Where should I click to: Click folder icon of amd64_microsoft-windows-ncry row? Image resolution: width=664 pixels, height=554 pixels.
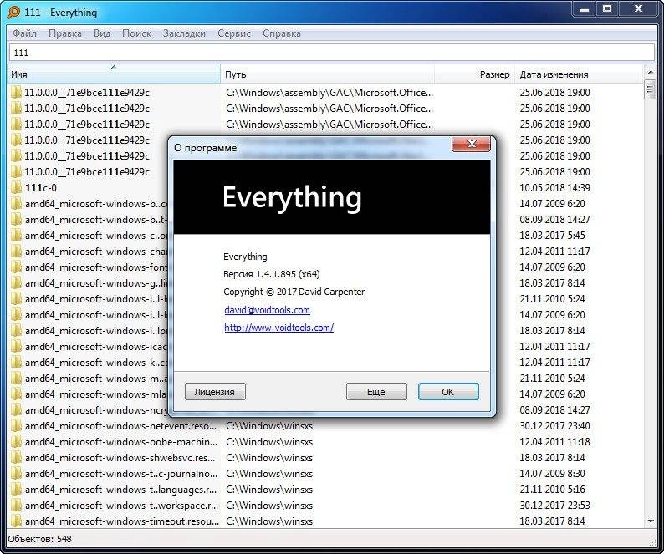tap(16, 410)
